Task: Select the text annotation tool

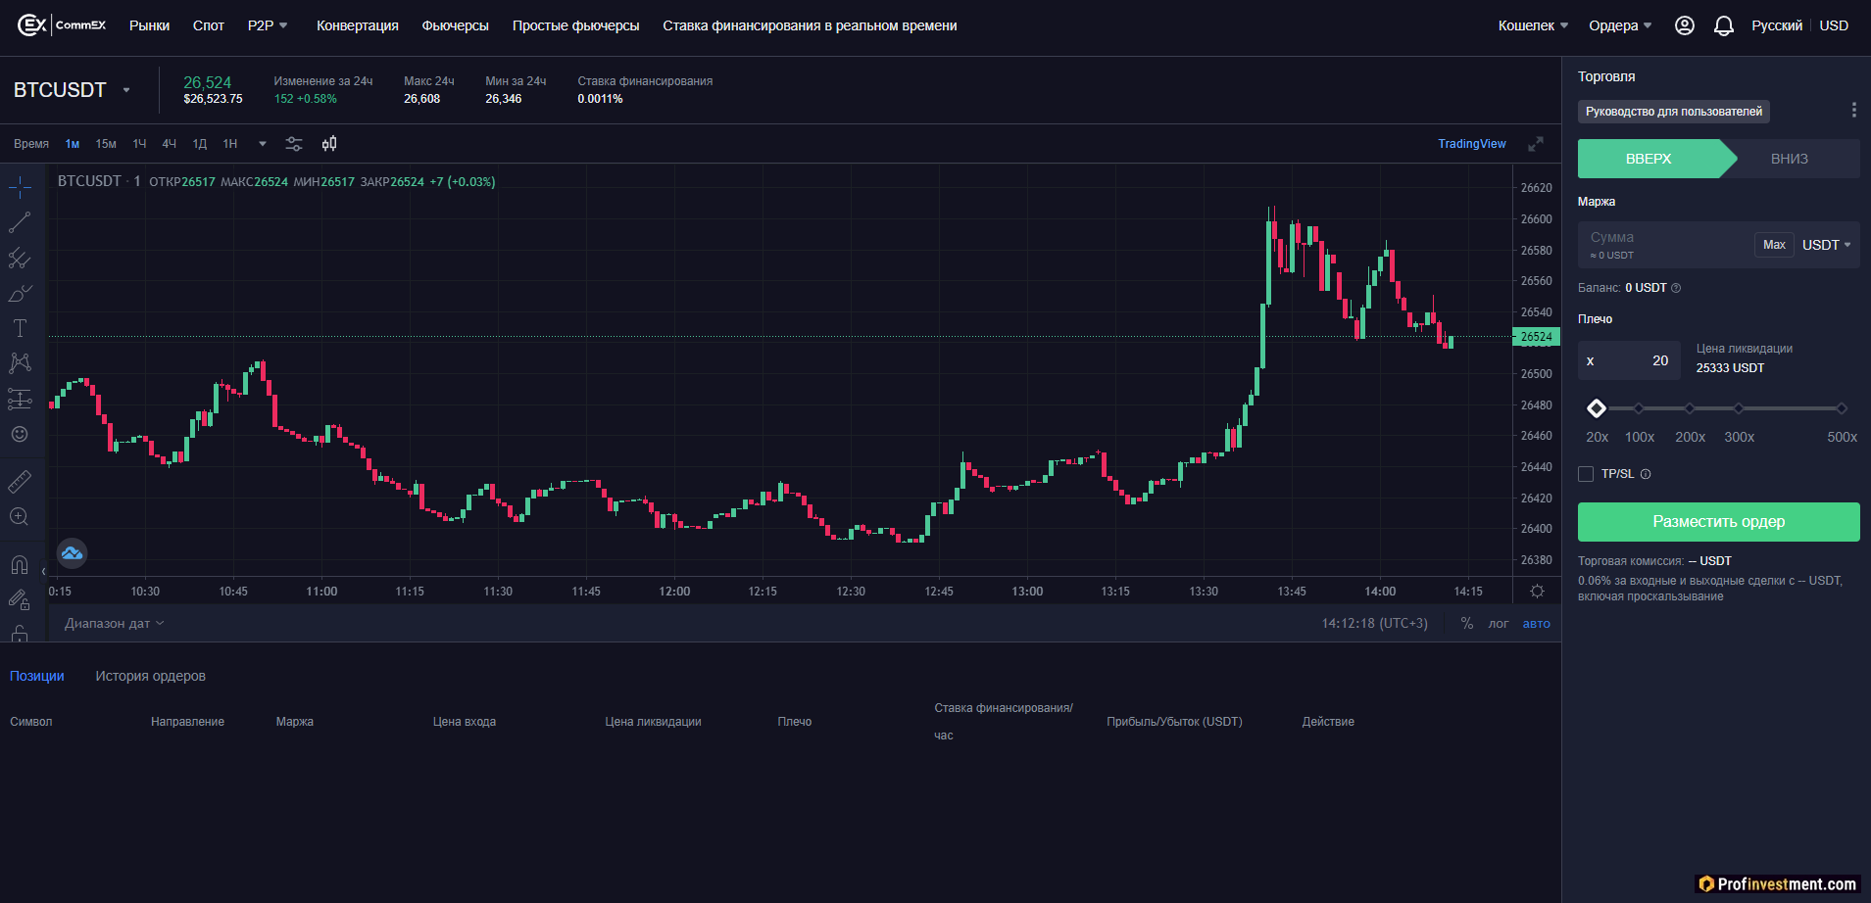Action: click(20, 328)
